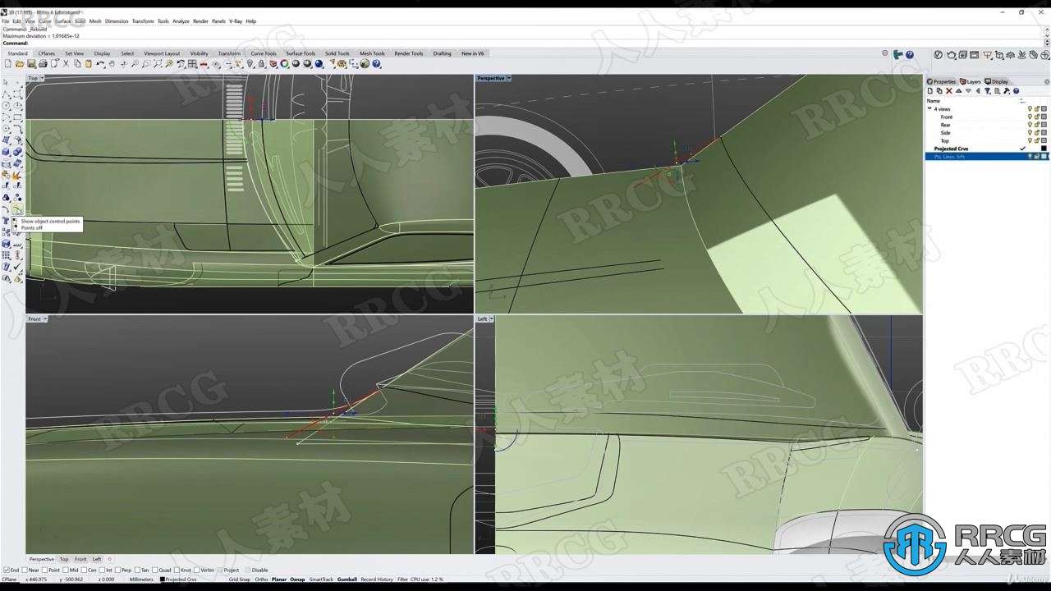1051x591 pixels.
Task: Toggle Gumball in status bar
Action: coord(347,580)
